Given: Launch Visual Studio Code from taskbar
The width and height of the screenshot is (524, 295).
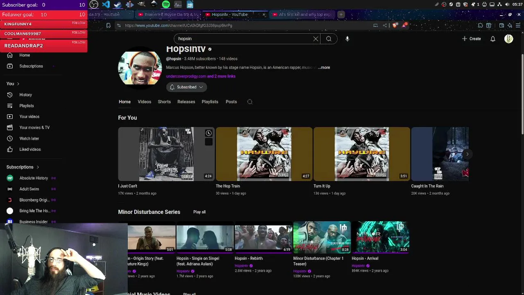Looking at the screenshot, I should pyautogui.click(x=106, y=5).
